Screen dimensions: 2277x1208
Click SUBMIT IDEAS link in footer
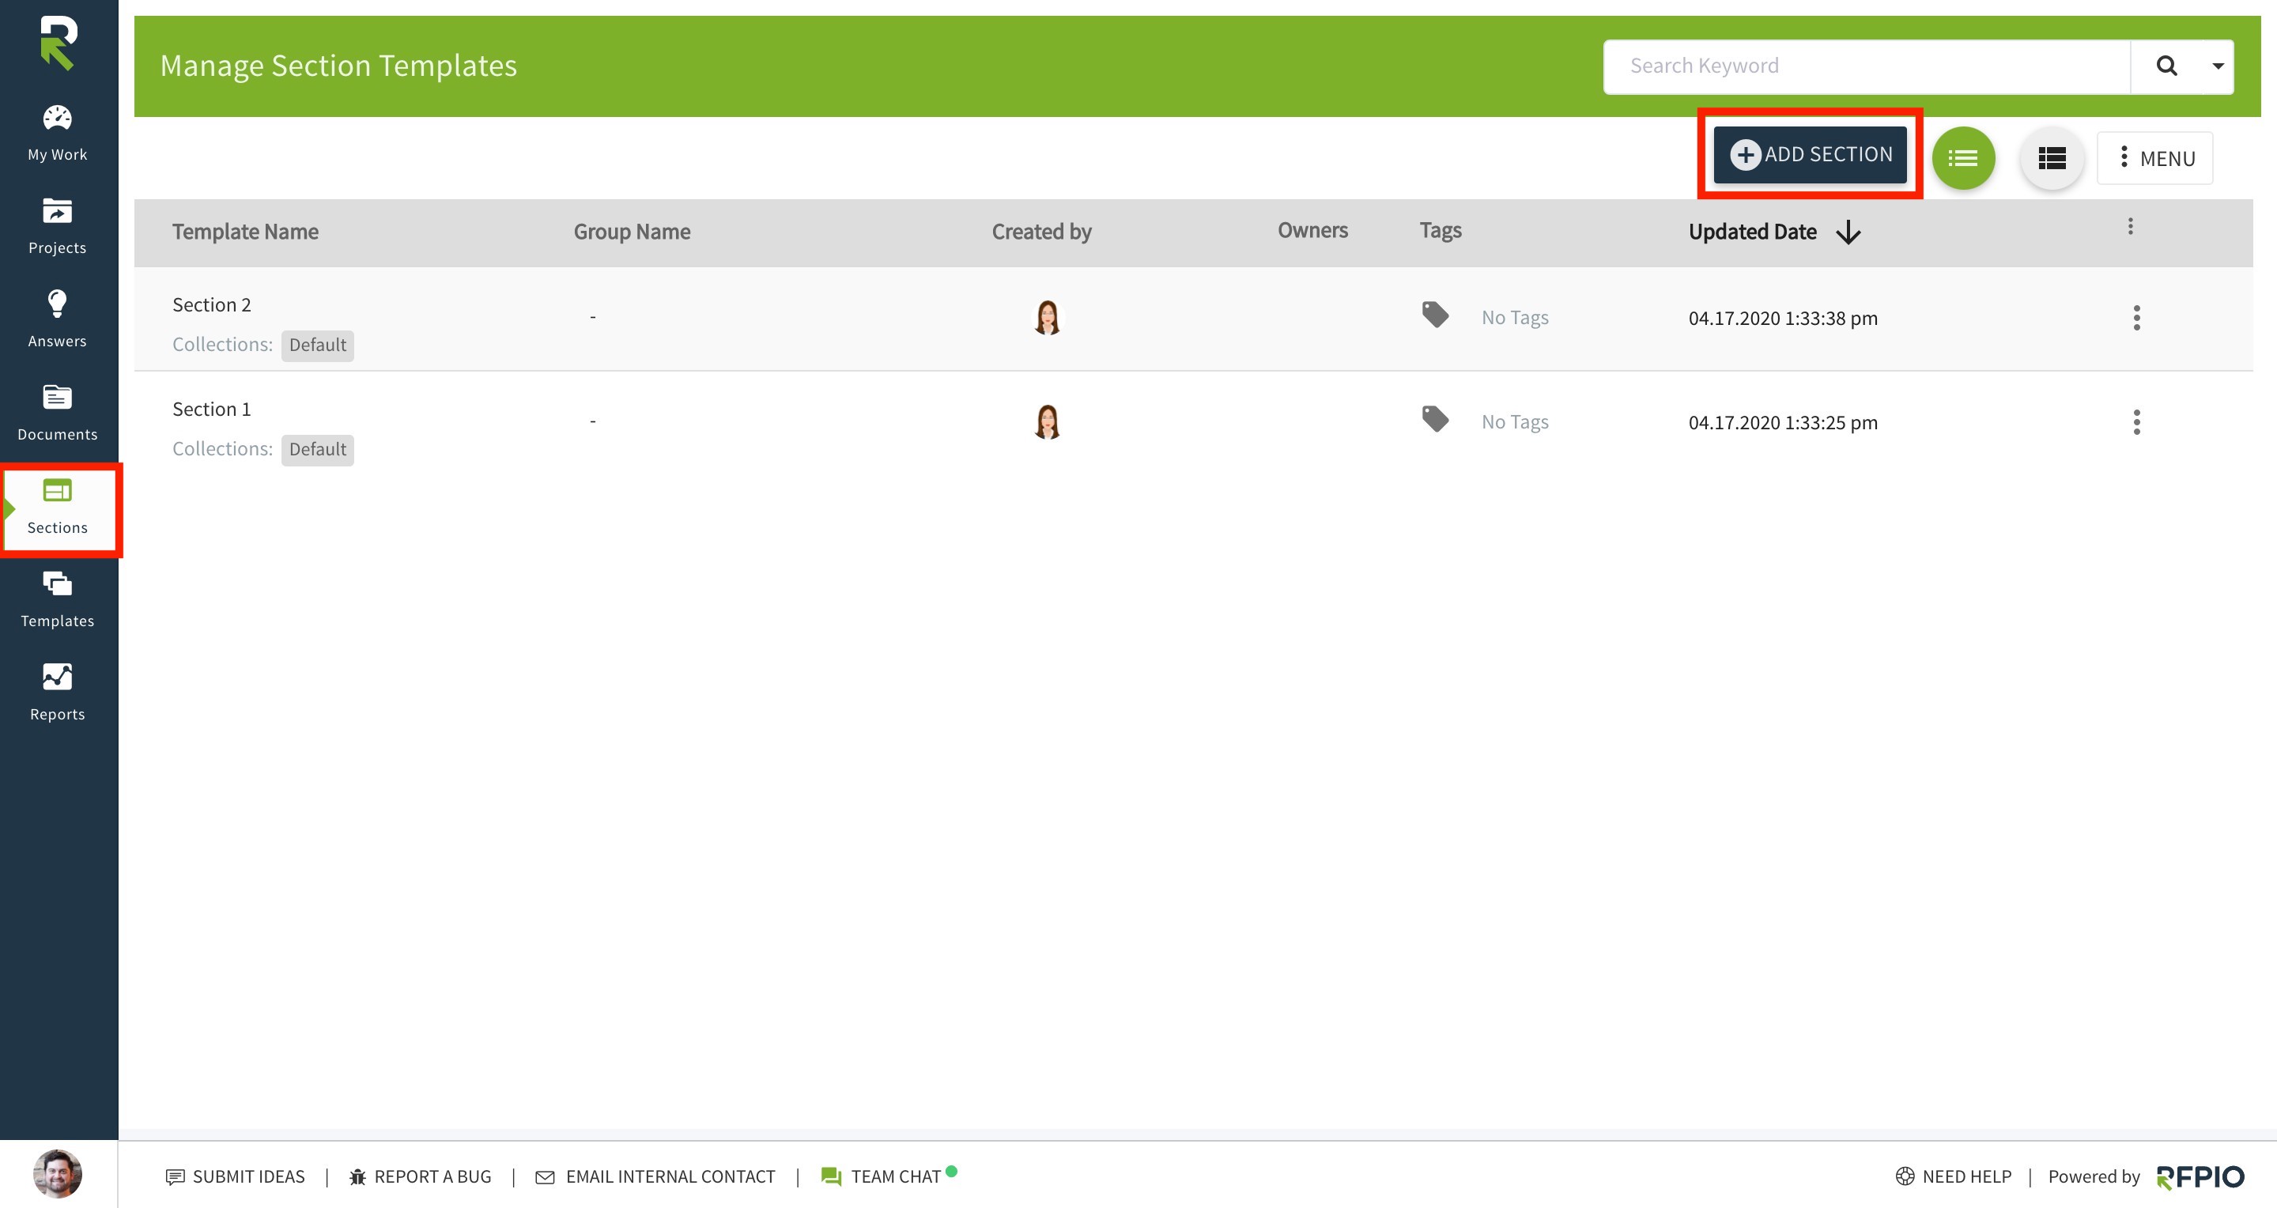pos(235,1176)
